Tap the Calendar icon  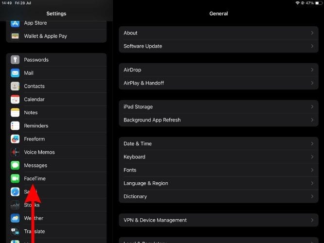point(15,99)
